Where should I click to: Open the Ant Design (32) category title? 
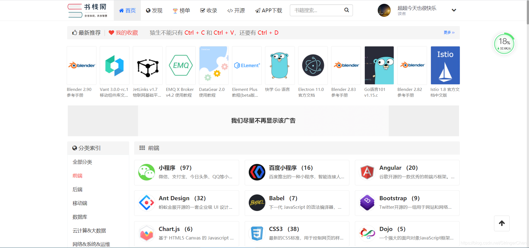tap(182, 198)
